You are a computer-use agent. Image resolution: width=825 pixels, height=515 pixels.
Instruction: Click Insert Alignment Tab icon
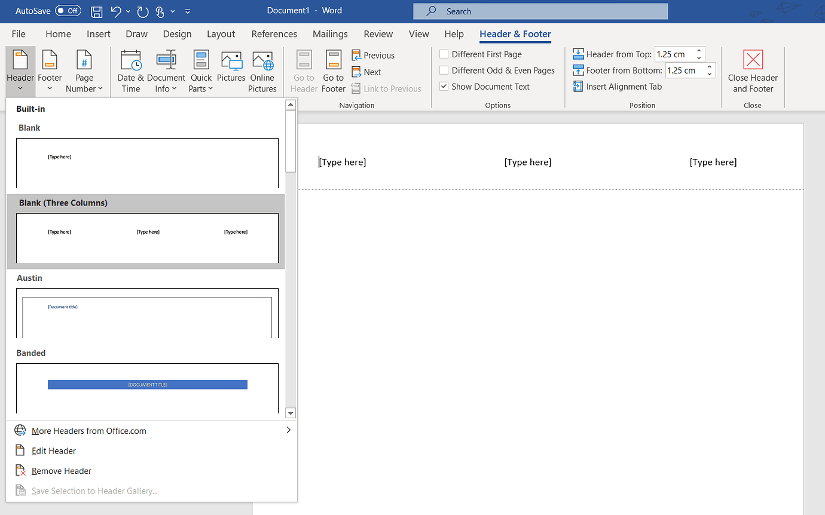[x=578, y=87]
